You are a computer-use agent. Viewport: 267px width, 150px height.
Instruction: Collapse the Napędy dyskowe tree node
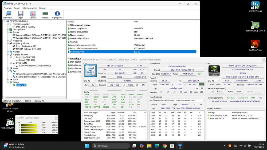point(8,55)
